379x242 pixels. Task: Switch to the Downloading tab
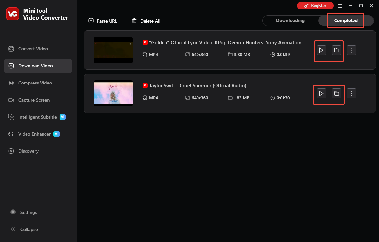[x=290, y=21]
